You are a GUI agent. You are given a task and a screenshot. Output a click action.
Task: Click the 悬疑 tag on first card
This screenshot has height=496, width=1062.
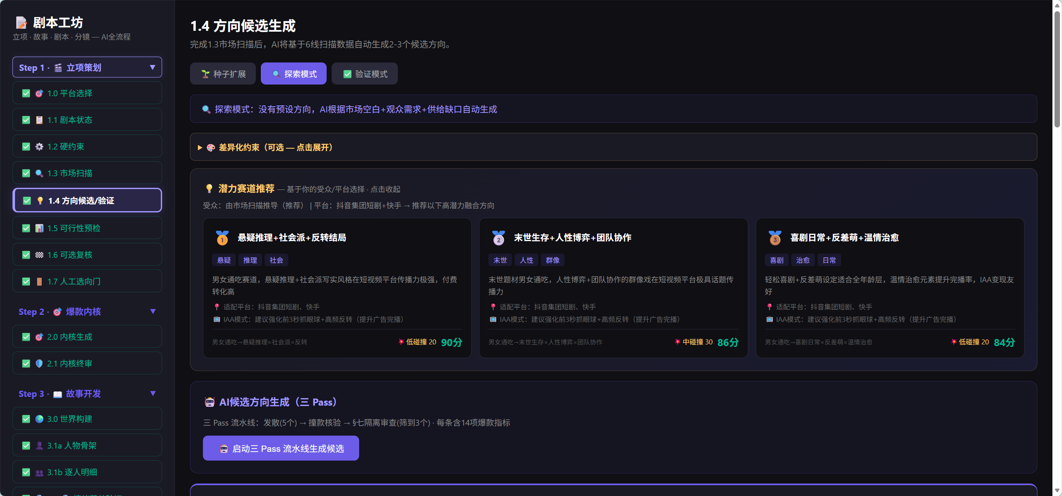224,260
